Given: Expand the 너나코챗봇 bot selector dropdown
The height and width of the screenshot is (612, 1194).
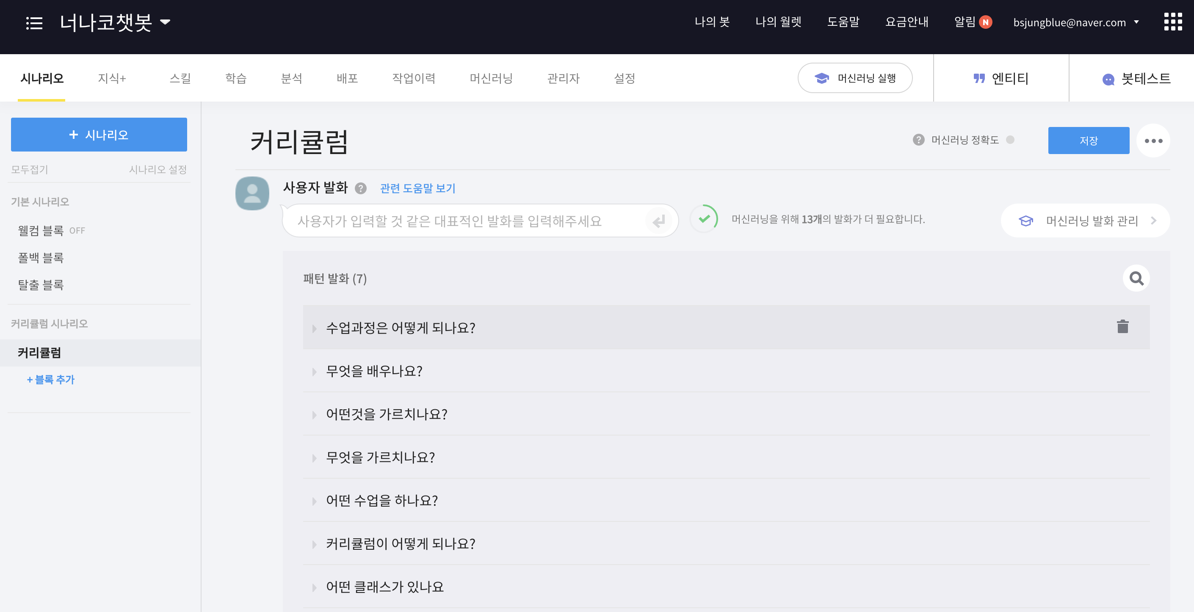Looking at the screenshot, I should pyautogui.click(x=165, y=22).
